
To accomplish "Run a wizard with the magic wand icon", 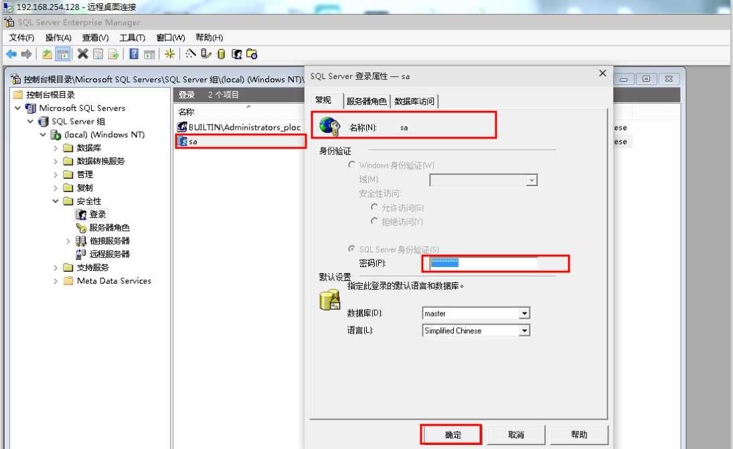I will click(x=190, y=54).
